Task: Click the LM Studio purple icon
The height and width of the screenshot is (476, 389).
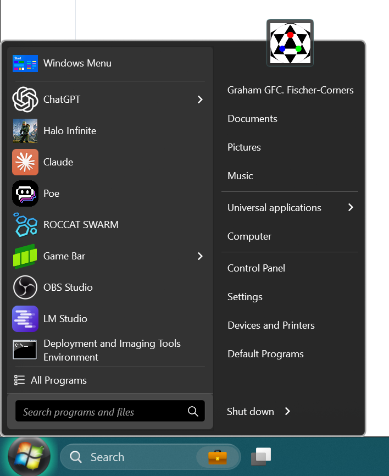Action: point(25,319)
